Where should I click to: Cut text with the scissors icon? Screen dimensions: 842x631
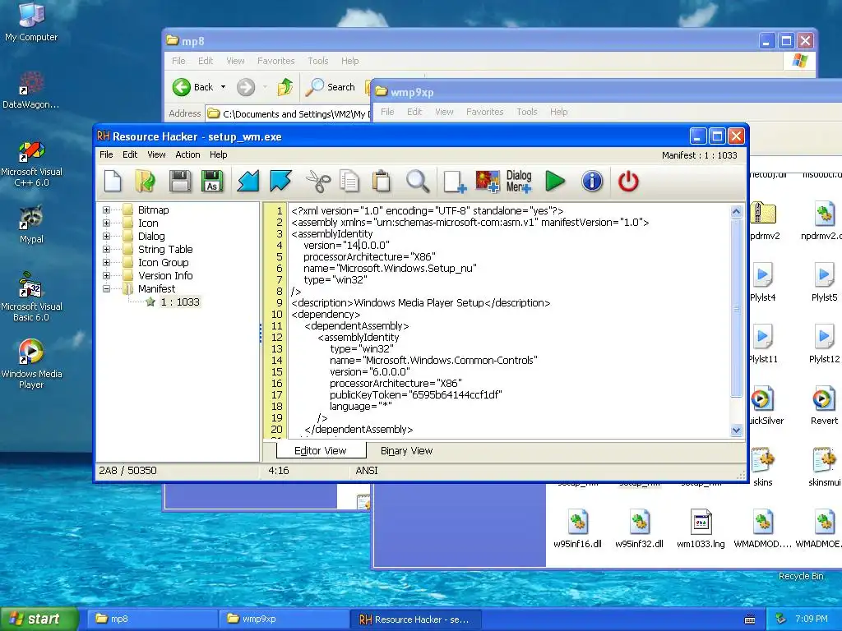(318, 181)
